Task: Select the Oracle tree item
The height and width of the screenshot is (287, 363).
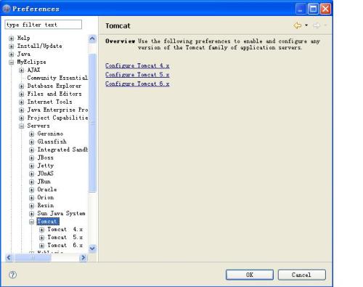Action: pos(47,190)
